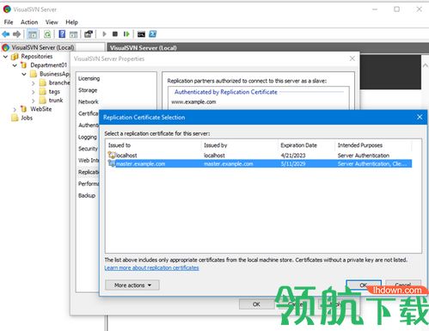Switch to the Logging properties page
This screenshot has width=429, height=331.
pos(88,137)
